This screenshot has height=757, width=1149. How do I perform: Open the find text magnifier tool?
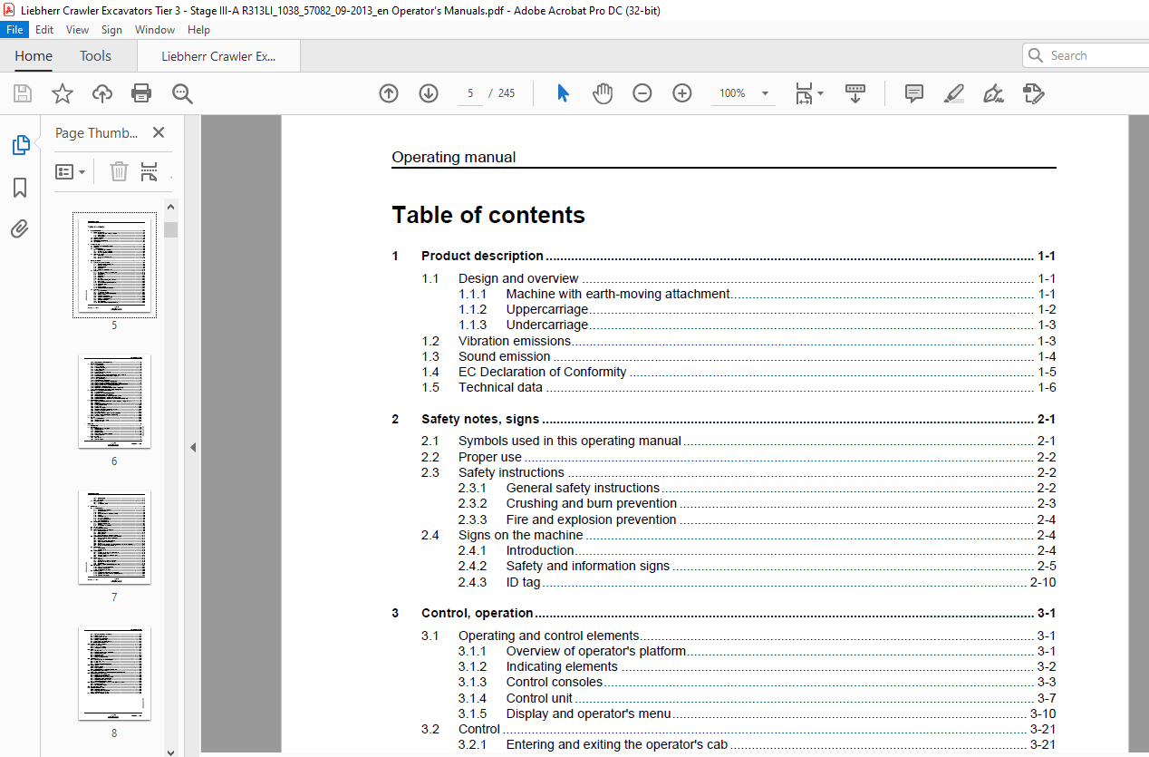182,93
